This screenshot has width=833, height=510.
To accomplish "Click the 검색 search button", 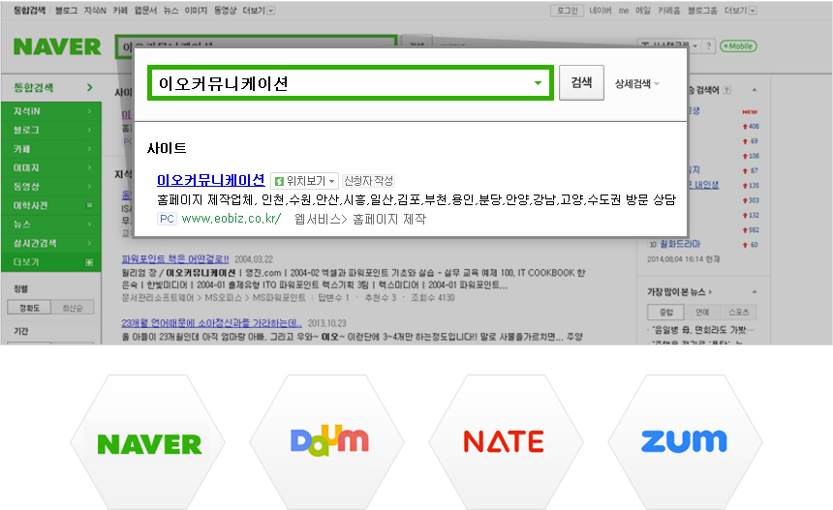I will (581, 82).
